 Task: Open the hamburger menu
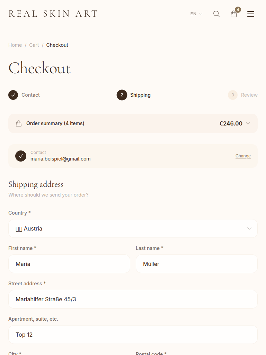pyautogui.click(x=251, y=14)
